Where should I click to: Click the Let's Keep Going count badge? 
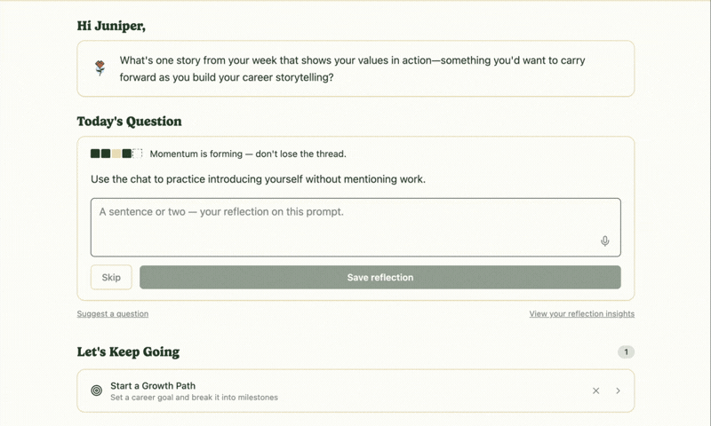pyautogui.click(x=626, y=351)
